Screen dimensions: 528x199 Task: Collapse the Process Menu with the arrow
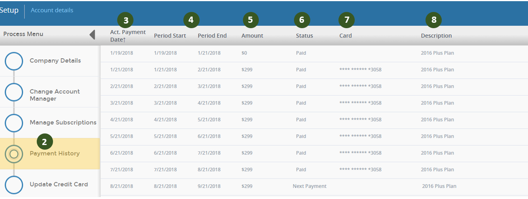92,34
